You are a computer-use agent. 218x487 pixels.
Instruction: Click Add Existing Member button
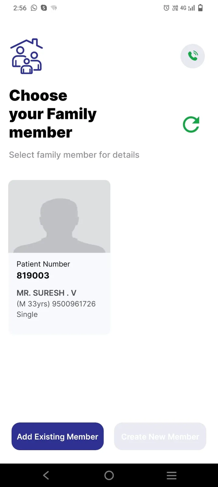click(57, 436)
